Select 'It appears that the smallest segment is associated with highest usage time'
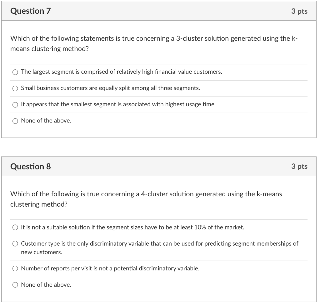Screen dimensions: 320x306 (15, 104)
